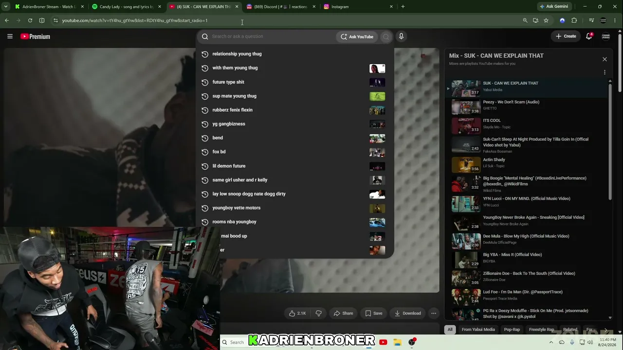Viewport: 623px width, 350px height.
Task: Open the YouTube guide hamburger menu
Action: (x=10, y=36)
